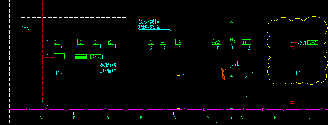Click the count 5 below the Y symbol
328x125 pixels.
(x=180, y=48)
